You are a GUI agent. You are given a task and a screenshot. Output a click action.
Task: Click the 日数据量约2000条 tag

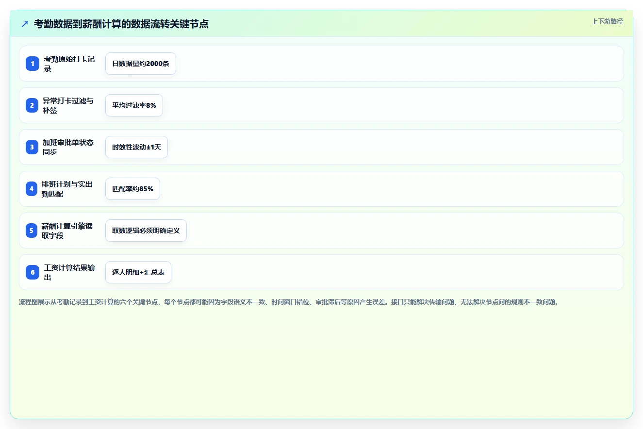(141, 64)
